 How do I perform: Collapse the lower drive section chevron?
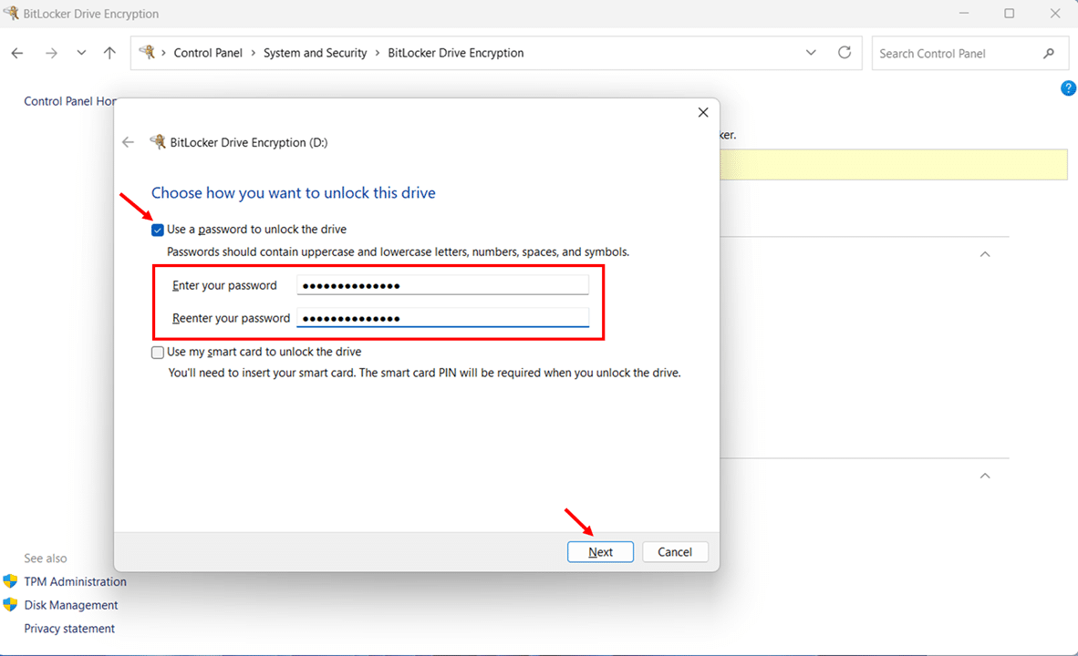point(985,476)
